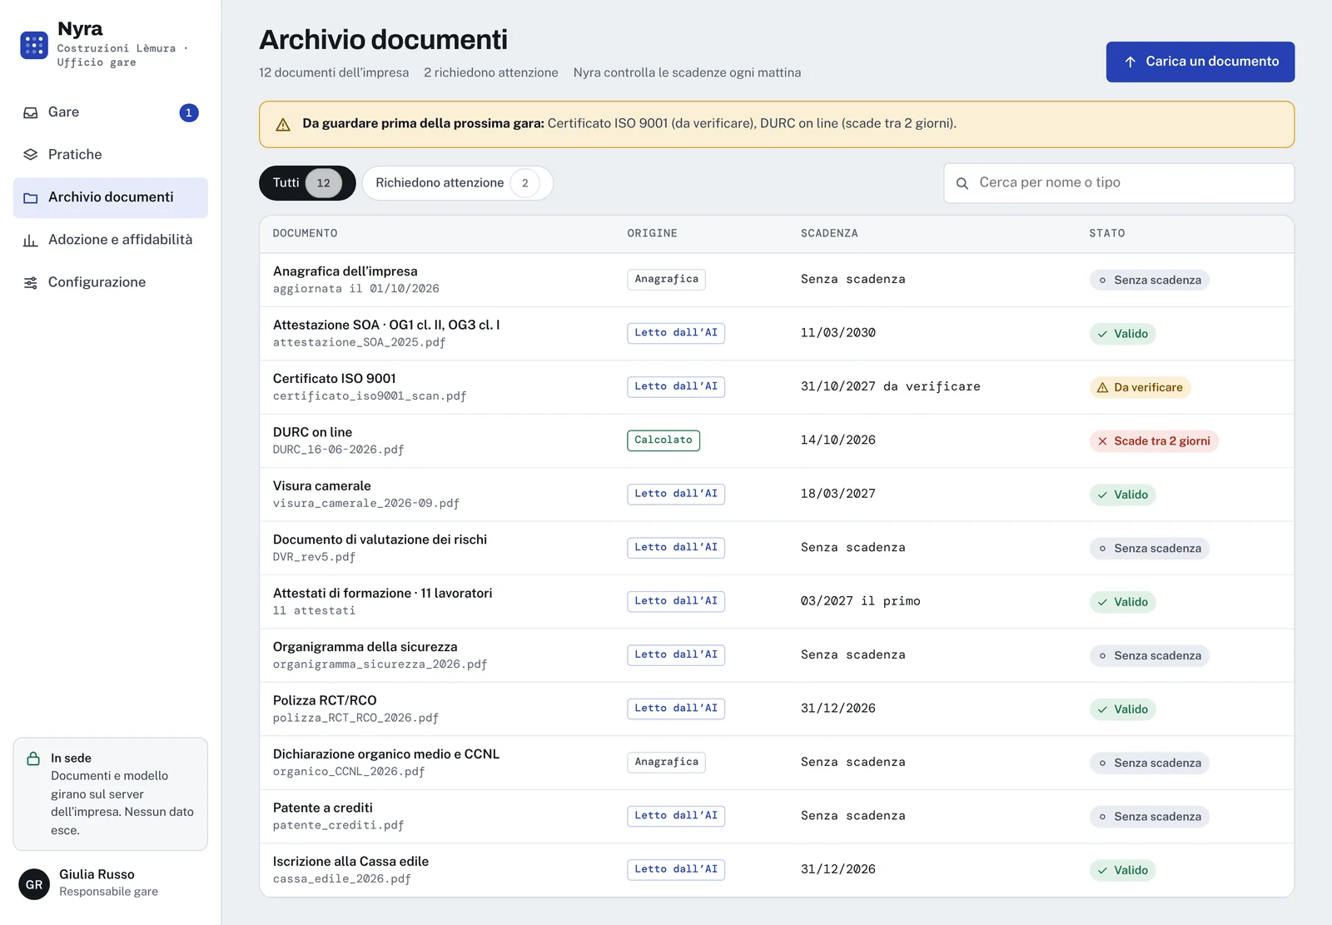The image size is (1332, 925).
Task: Click the Gare inbox icon in sidebar
Action: [x=31, y=112]
